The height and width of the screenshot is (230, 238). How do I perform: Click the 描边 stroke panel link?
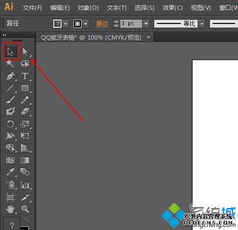(103, 24)
